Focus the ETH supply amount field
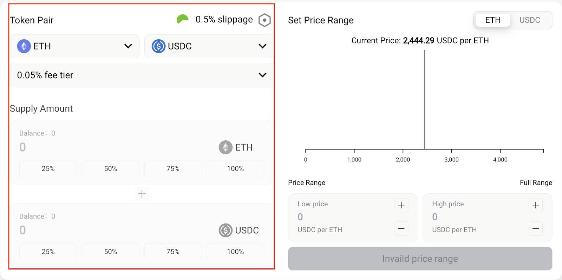The width and height of the screenshot is (562, 280). click(x=116, y=147)
